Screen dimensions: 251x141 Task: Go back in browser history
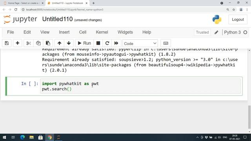(4, 9)
